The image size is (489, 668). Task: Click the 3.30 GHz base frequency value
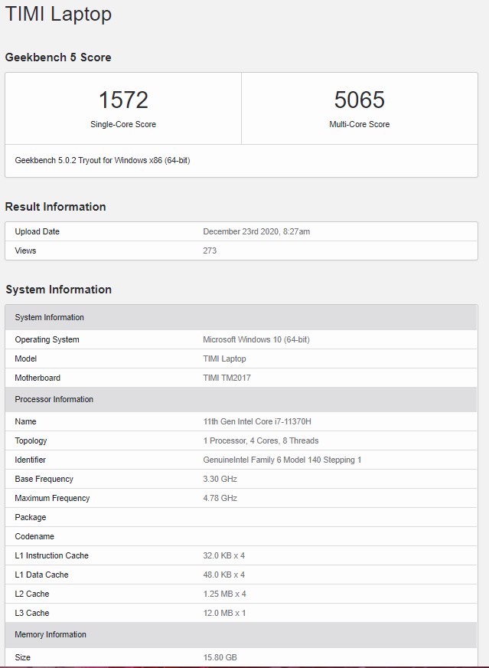(220, 479)
